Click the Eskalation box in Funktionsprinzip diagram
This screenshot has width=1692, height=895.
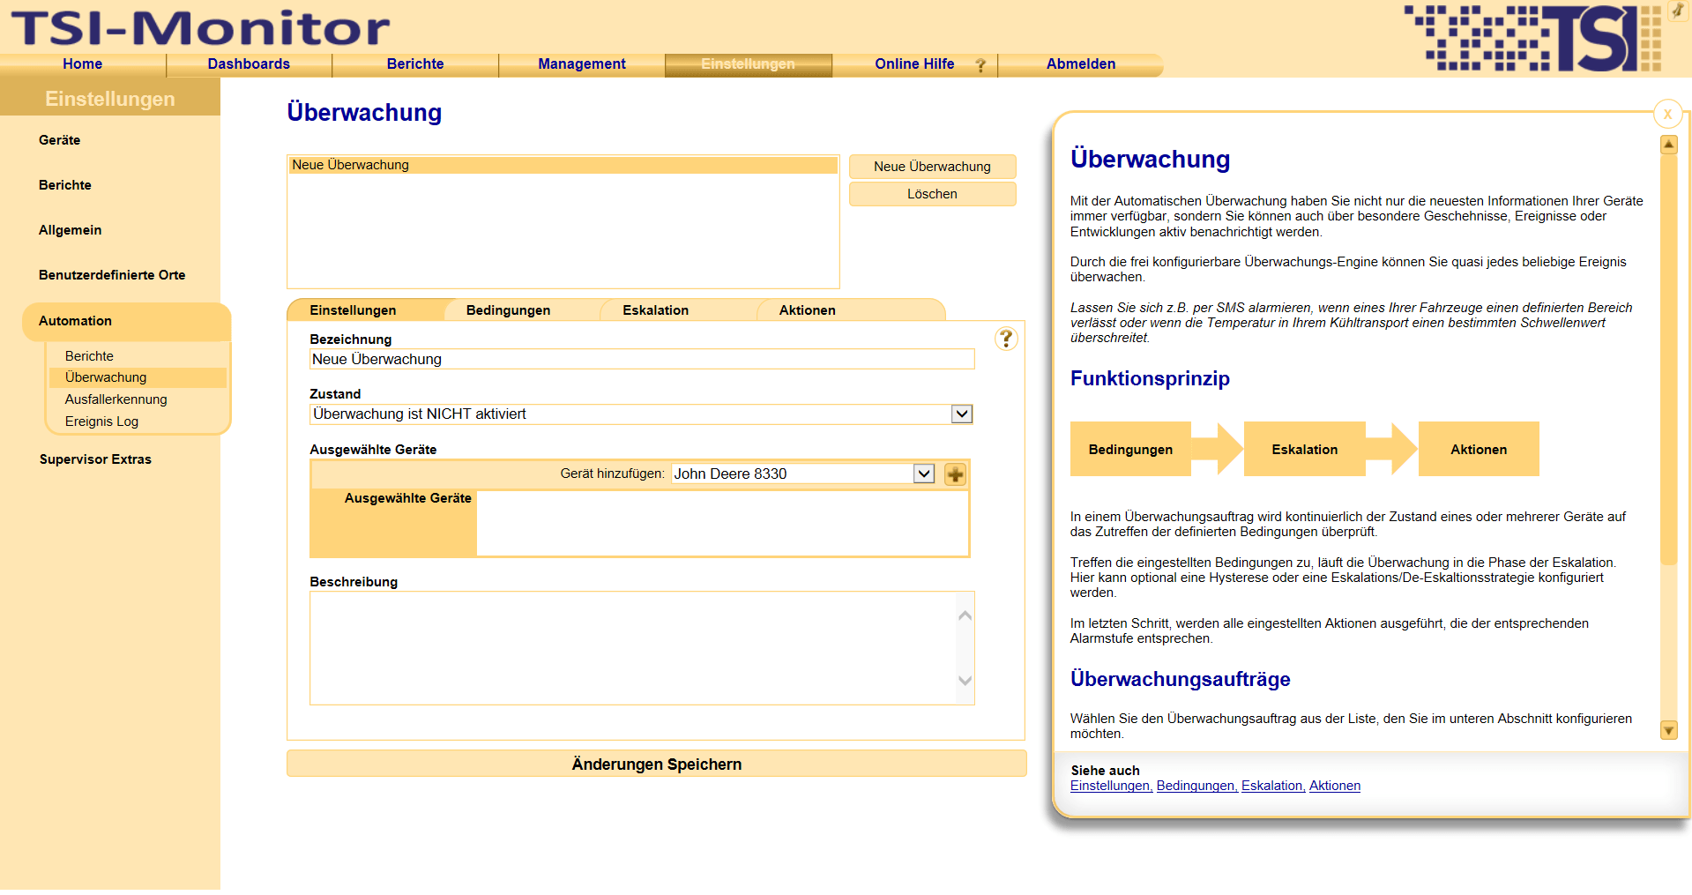[1305, 450]
